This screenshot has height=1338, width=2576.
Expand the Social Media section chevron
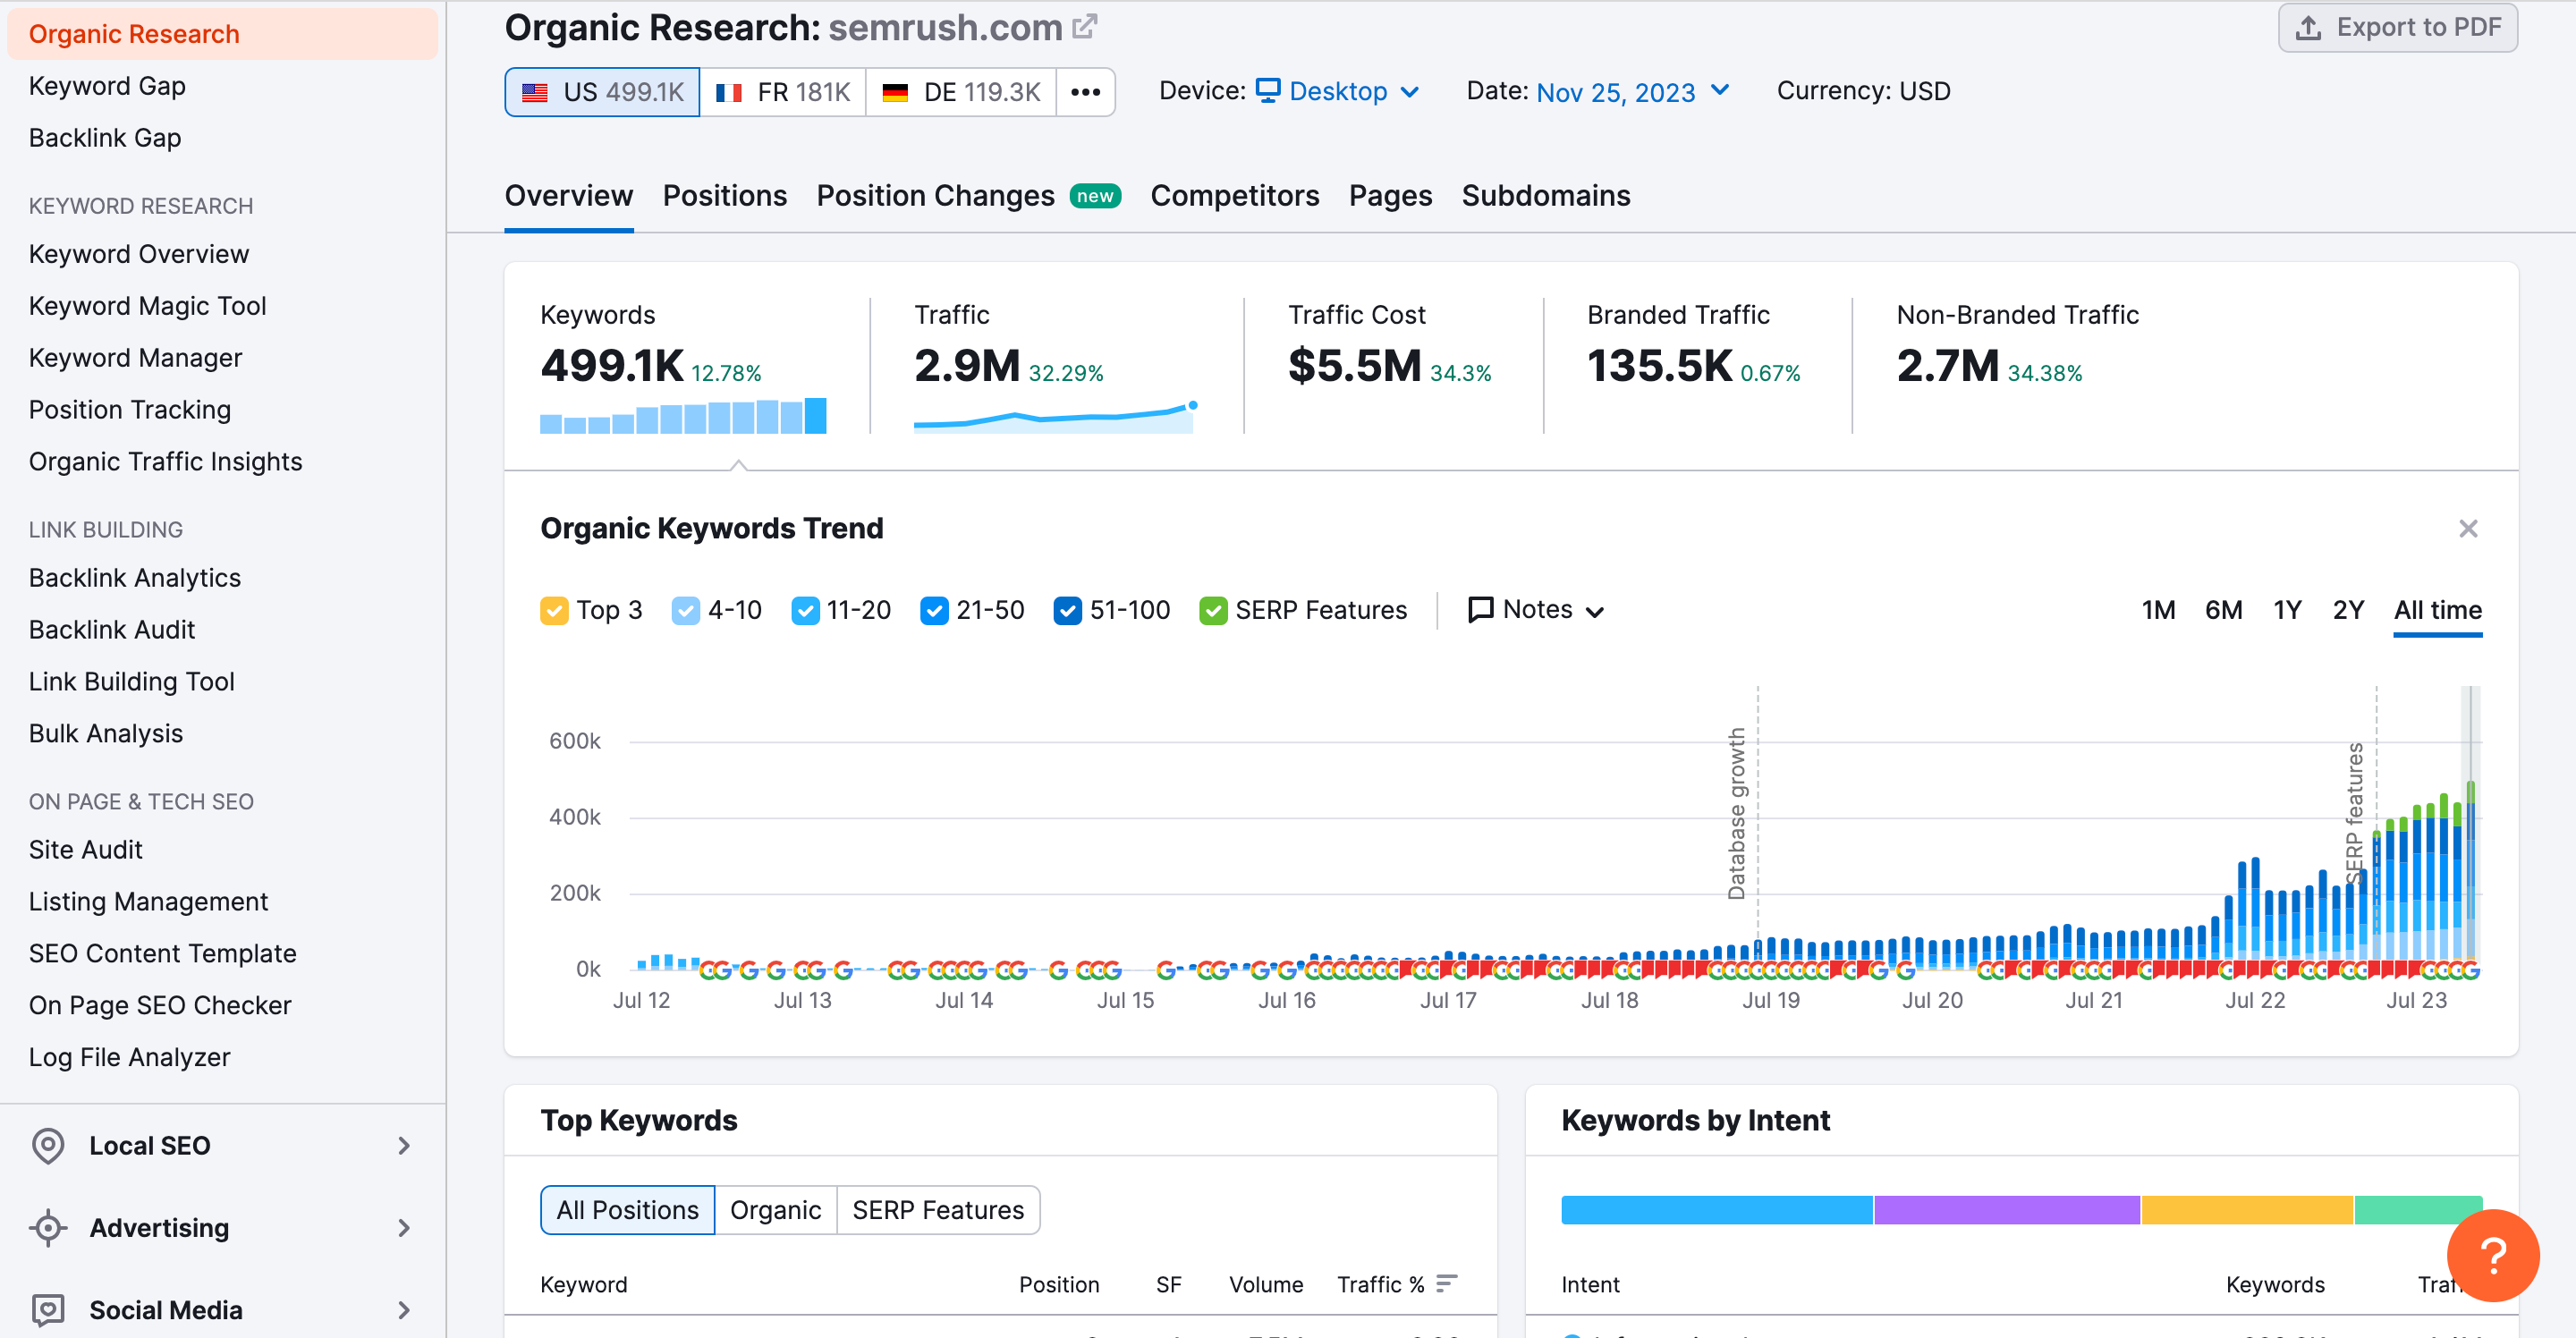pyautogui.click(x=404, y=1309)
